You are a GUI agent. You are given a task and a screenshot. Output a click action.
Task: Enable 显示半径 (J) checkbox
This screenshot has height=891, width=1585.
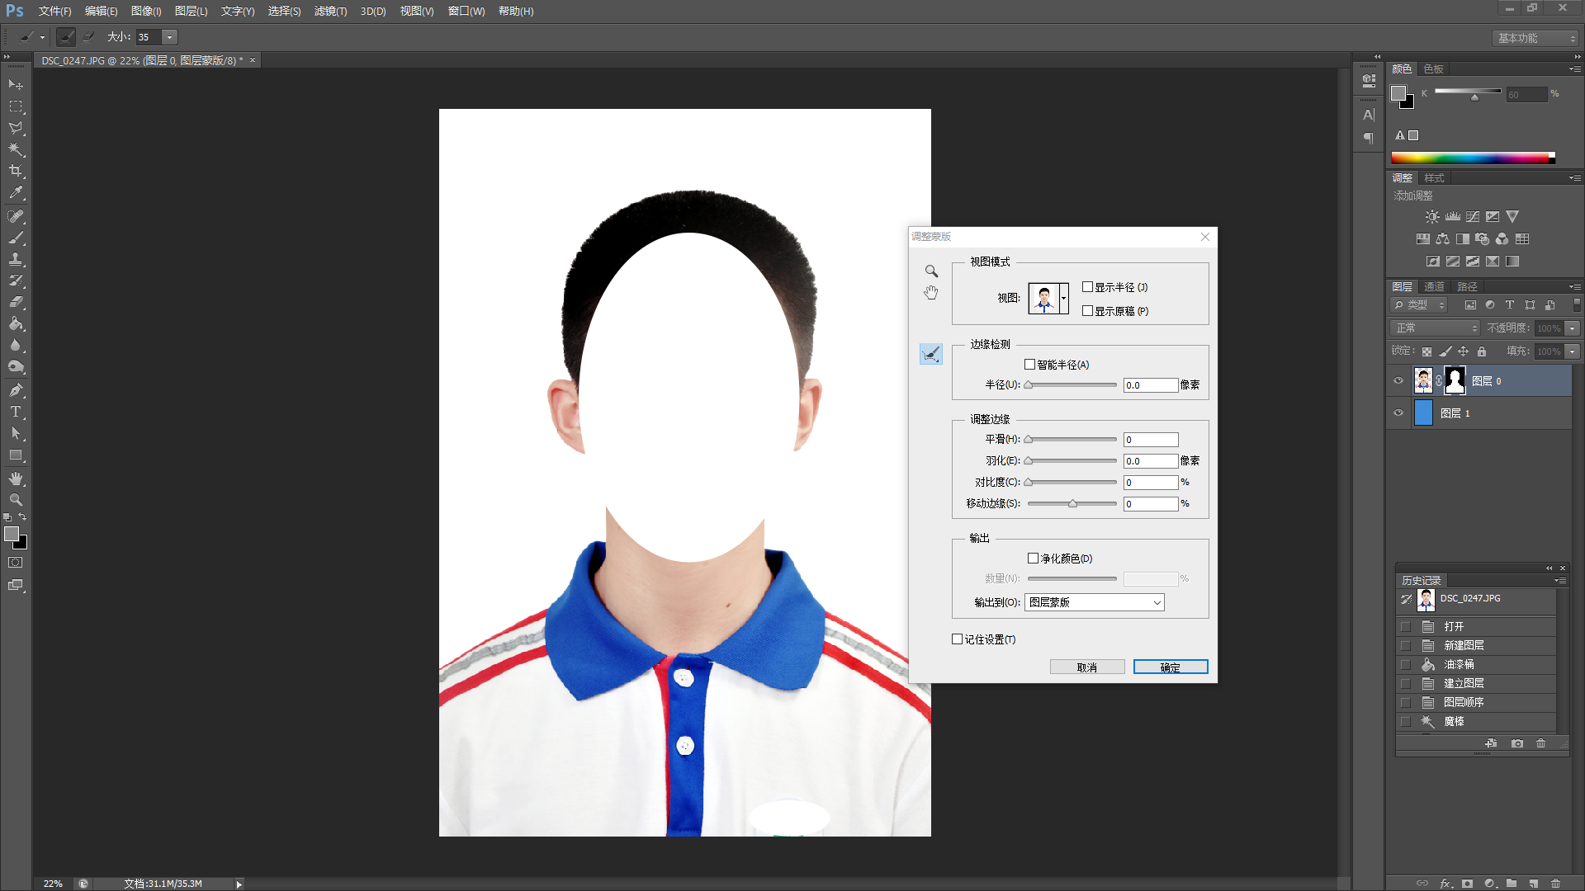[x=1087, y=287]
